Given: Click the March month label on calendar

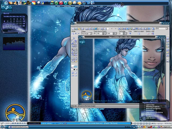Looking at the screenshot, I should pyautogui.click(x=6, y=13).
